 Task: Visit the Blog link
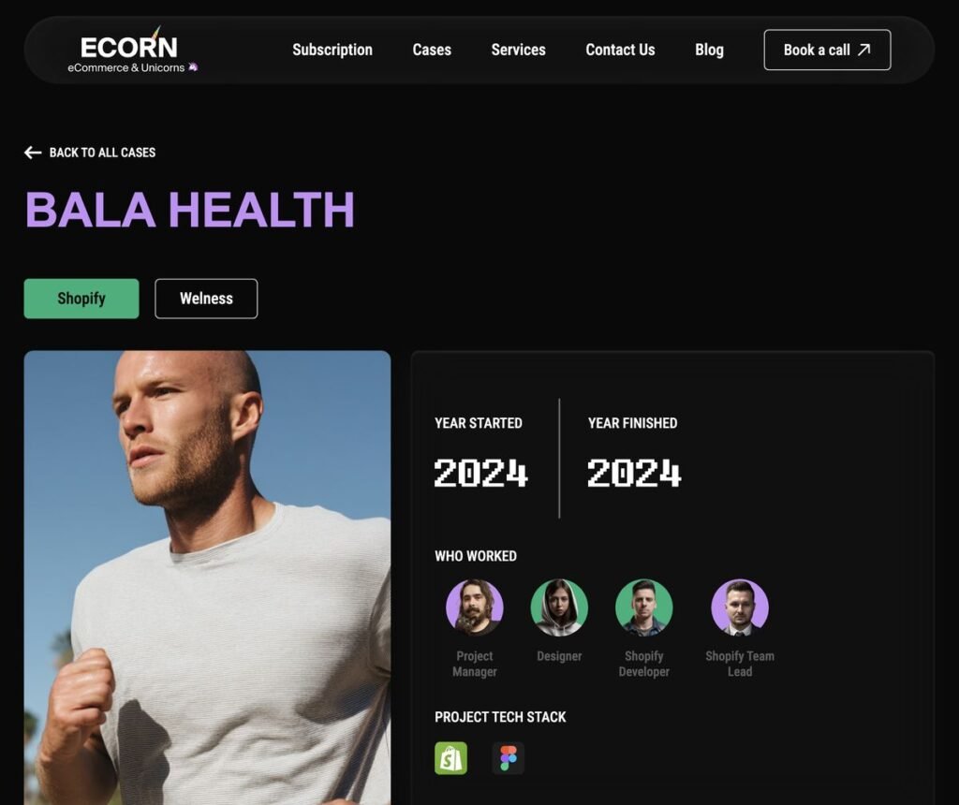point(709,51)
